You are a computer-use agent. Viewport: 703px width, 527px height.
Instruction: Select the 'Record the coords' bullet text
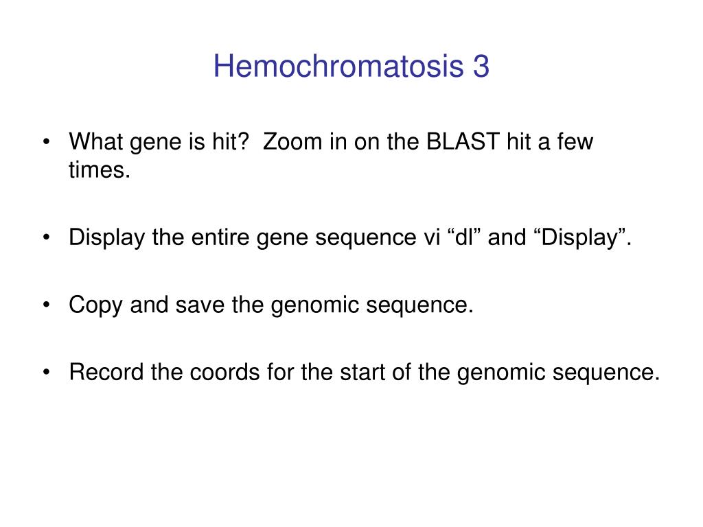[365, 373]
